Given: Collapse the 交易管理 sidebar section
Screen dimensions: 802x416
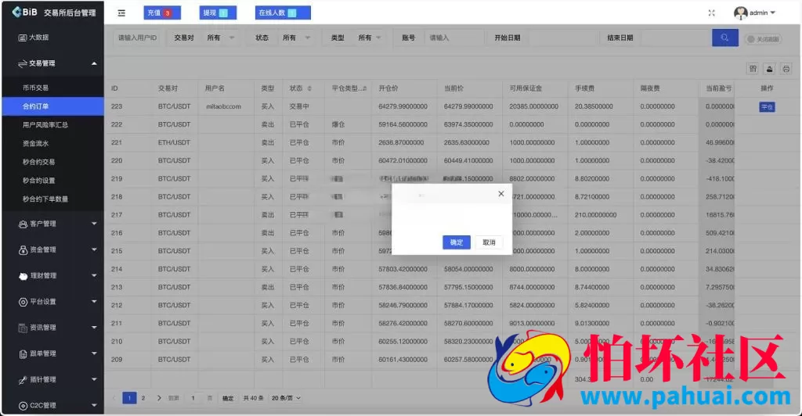Looking at the screenshot, I should tap(52, 63).
